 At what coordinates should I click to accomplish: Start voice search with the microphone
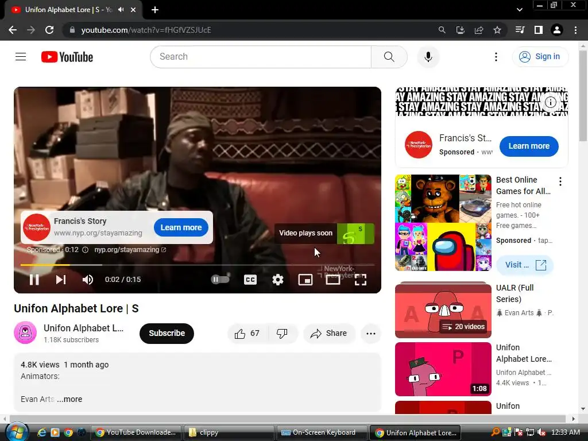tap(428, 57)
